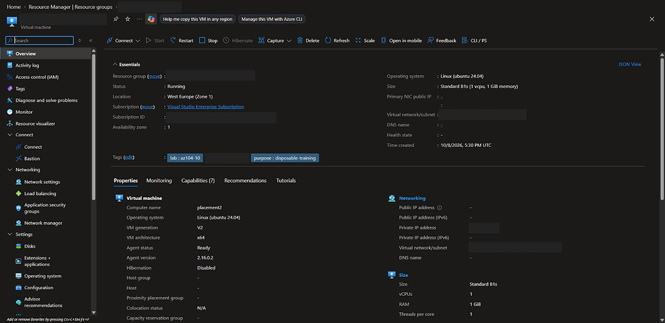Click Open in mobile

401,41
